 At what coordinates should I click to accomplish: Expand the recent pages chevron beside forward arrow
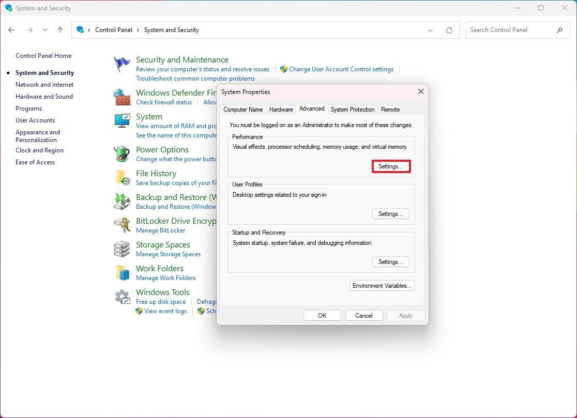[x=45, y=30]
